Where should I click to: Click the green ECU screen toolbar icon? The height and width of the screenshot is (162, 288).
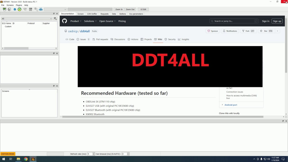click(4, 9)
